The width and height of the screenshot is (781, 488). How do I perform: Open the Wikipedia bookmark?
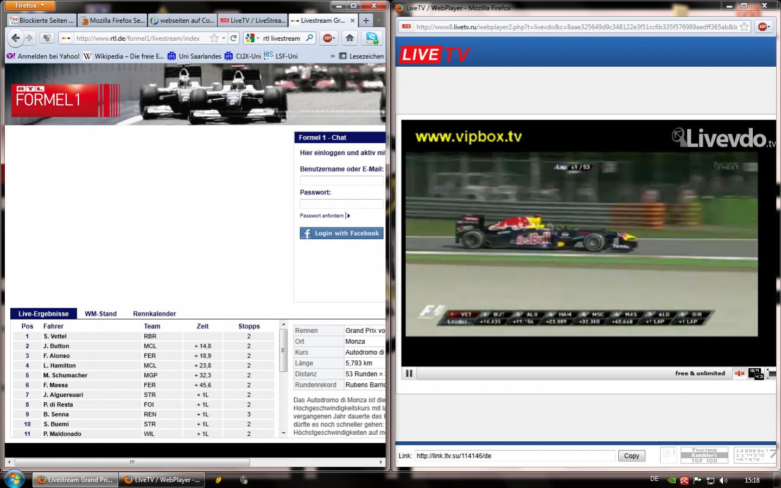(123, 56)
